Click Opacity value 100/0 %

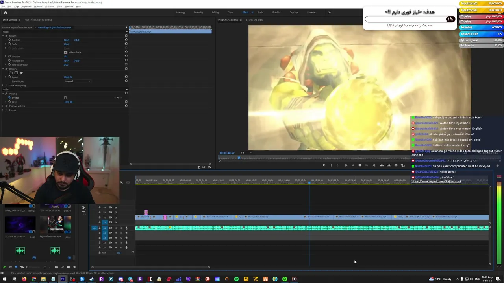68,77
